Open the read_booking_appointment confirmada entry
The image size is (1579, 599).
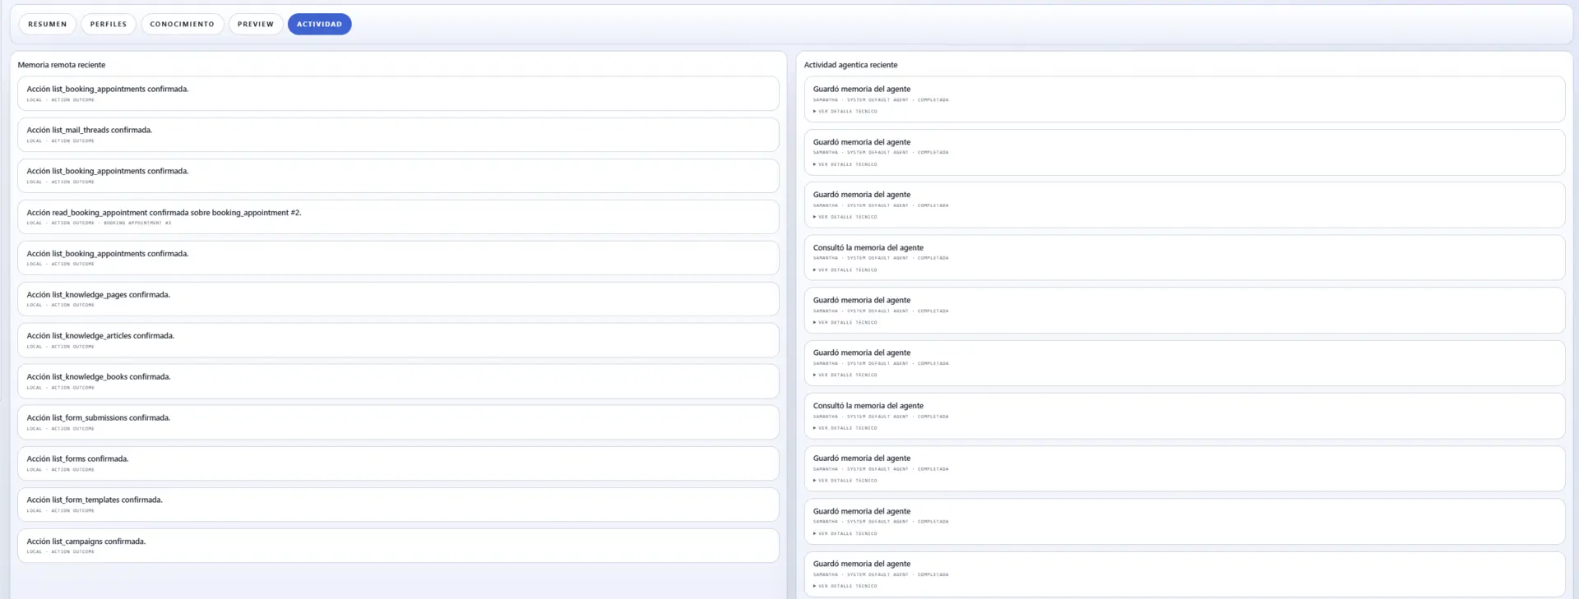(x=398, y=217)
